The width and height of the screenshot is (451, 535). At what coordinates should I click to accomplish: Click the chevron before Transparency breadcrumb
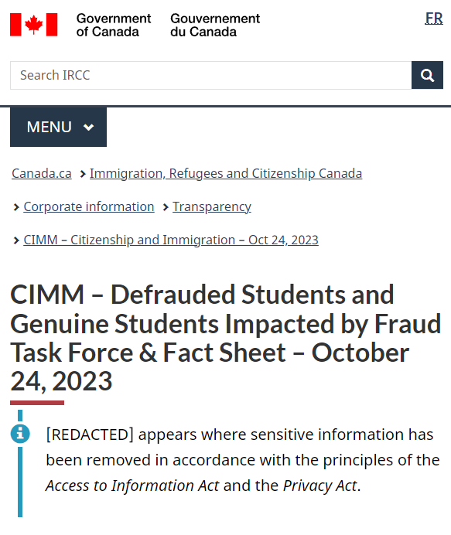[x=166, y=207]
